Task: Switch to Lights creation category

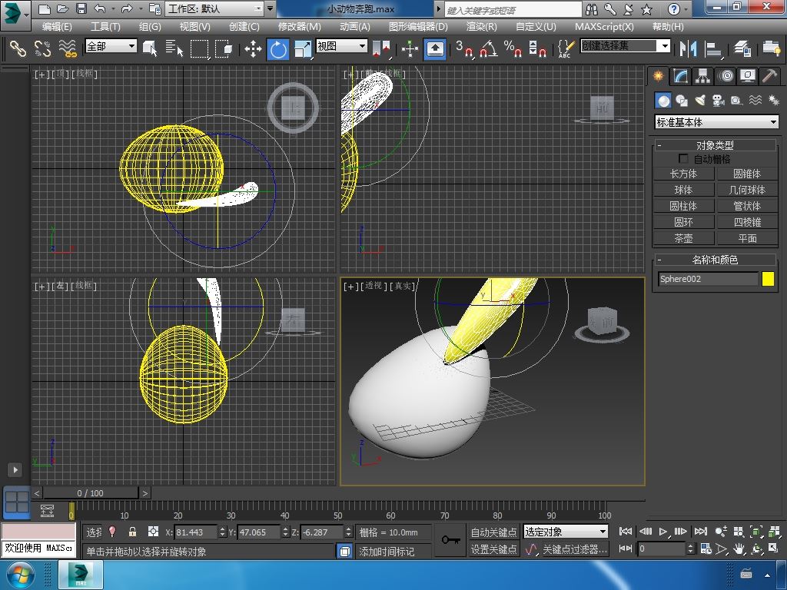Action: point(700,101)
